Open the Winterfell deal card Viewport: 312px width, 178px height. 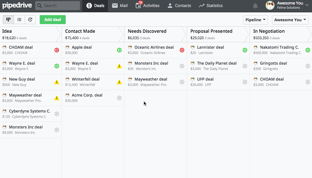93,82
